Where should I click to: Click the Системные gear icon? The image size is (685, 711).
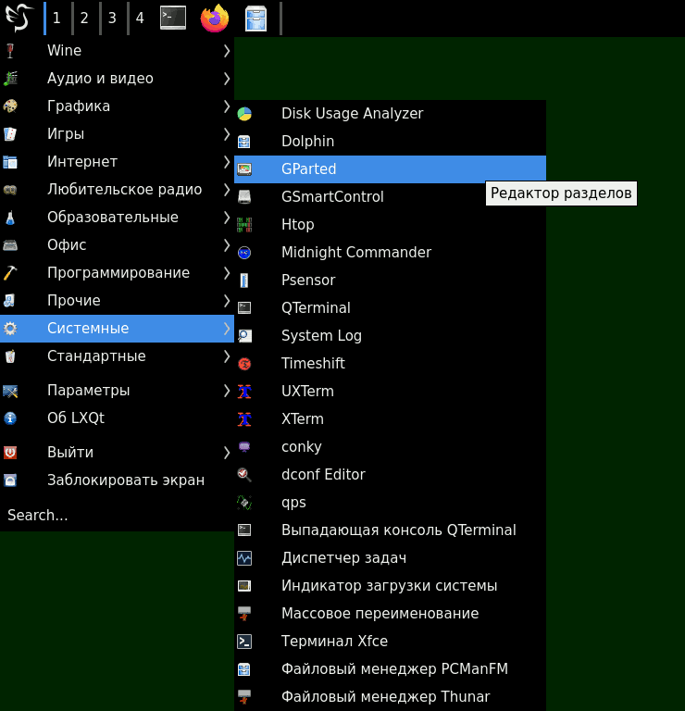pyautogui.click(x=10, y=329)
